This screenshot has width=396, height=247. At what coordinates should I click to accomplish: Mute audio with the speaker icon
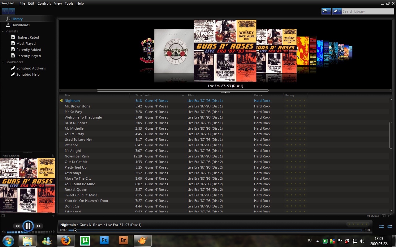(3, 232)
